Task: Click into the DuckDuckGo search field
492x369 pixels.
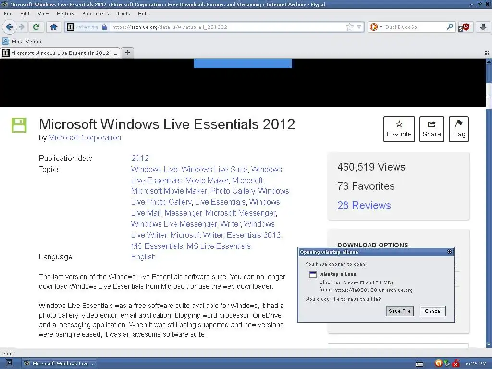Action: [414, 27]
